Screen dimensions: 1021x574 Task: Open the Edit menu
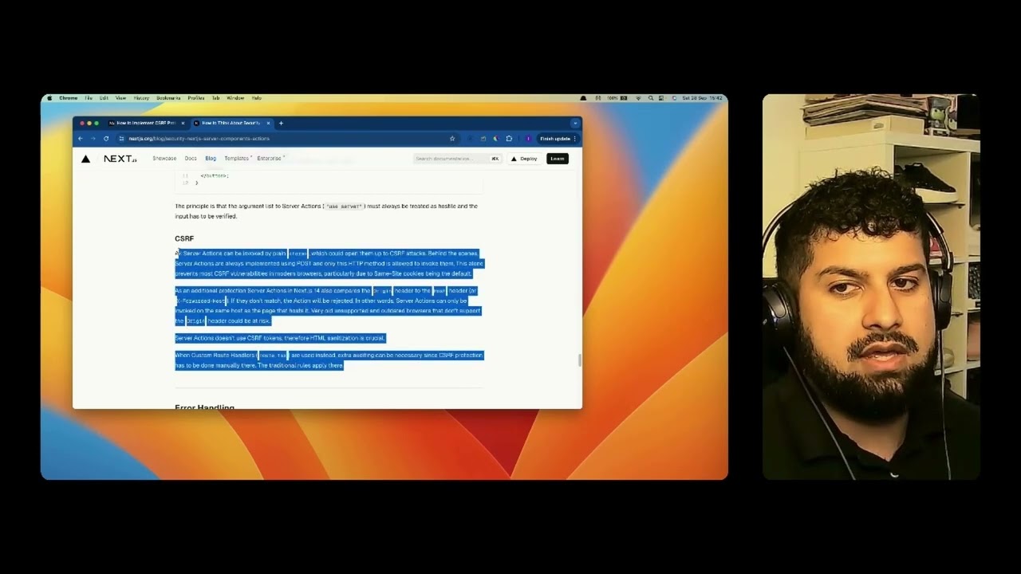(x=104, y=98)
